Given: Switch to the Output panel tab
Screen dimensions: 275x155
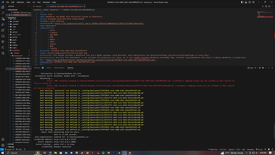Looking at the screenshot, I should pyautogui.click(x=49, y=68).
